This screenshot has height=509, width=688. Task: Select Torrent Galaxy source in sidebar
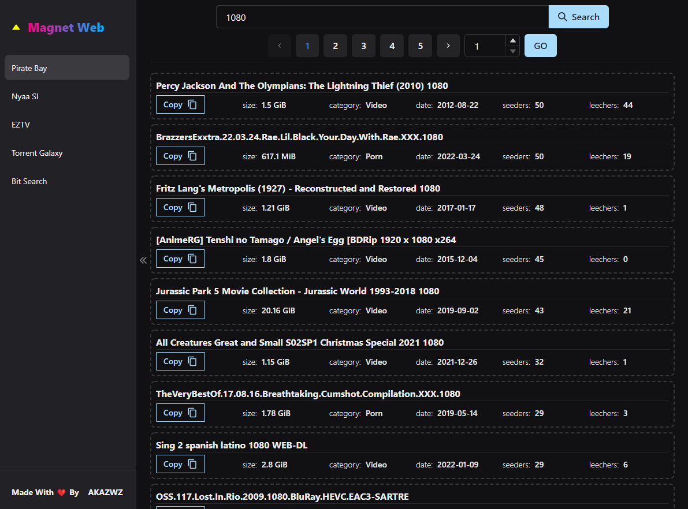click(x=66, y=153)
